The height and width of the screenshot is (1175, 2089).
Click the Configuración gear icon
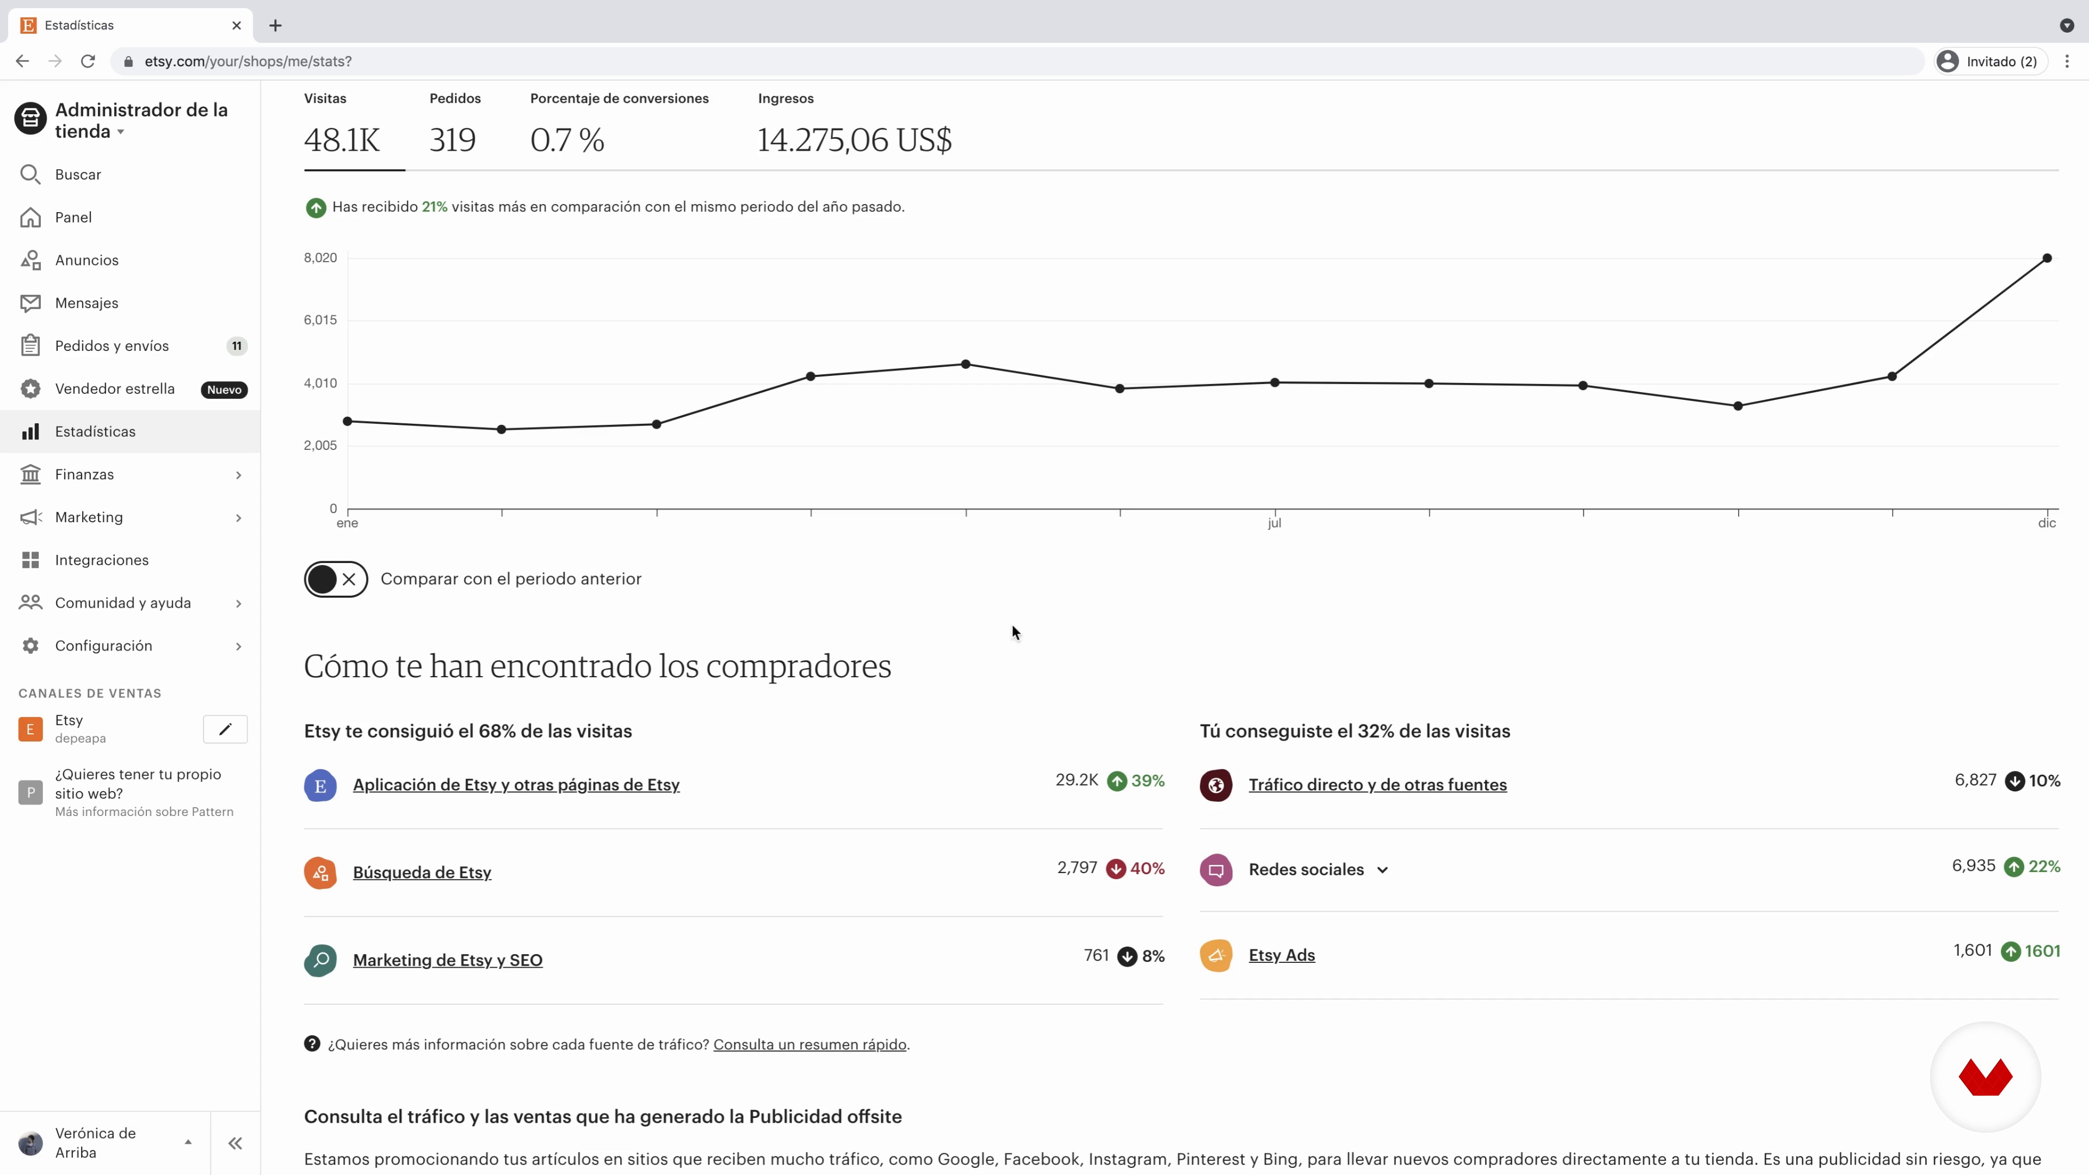click(30, 646)
